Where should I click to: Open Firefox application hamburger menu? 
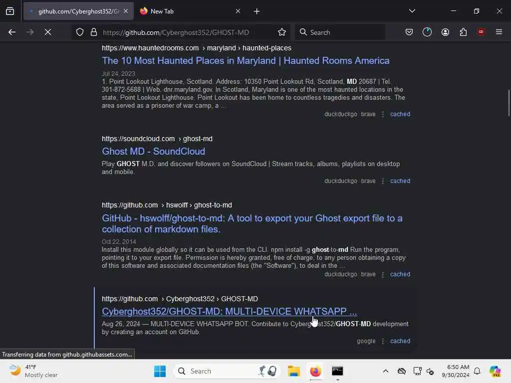pos(499,32)
